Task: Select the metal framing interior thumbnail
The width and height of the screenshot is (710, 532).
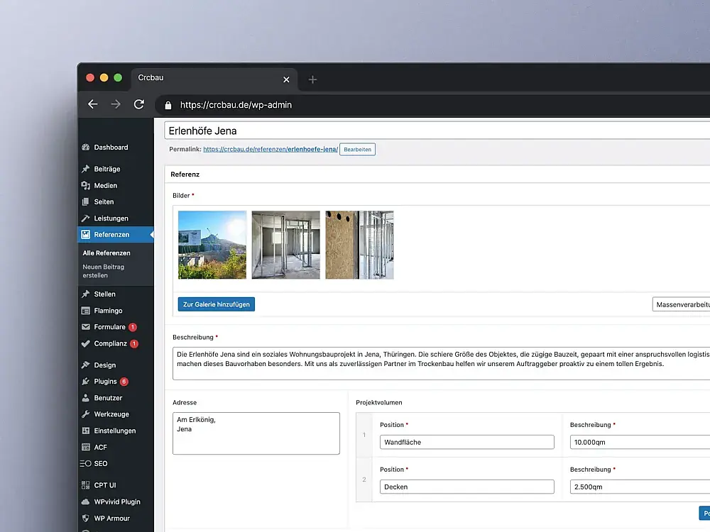Action: point(285,245)
